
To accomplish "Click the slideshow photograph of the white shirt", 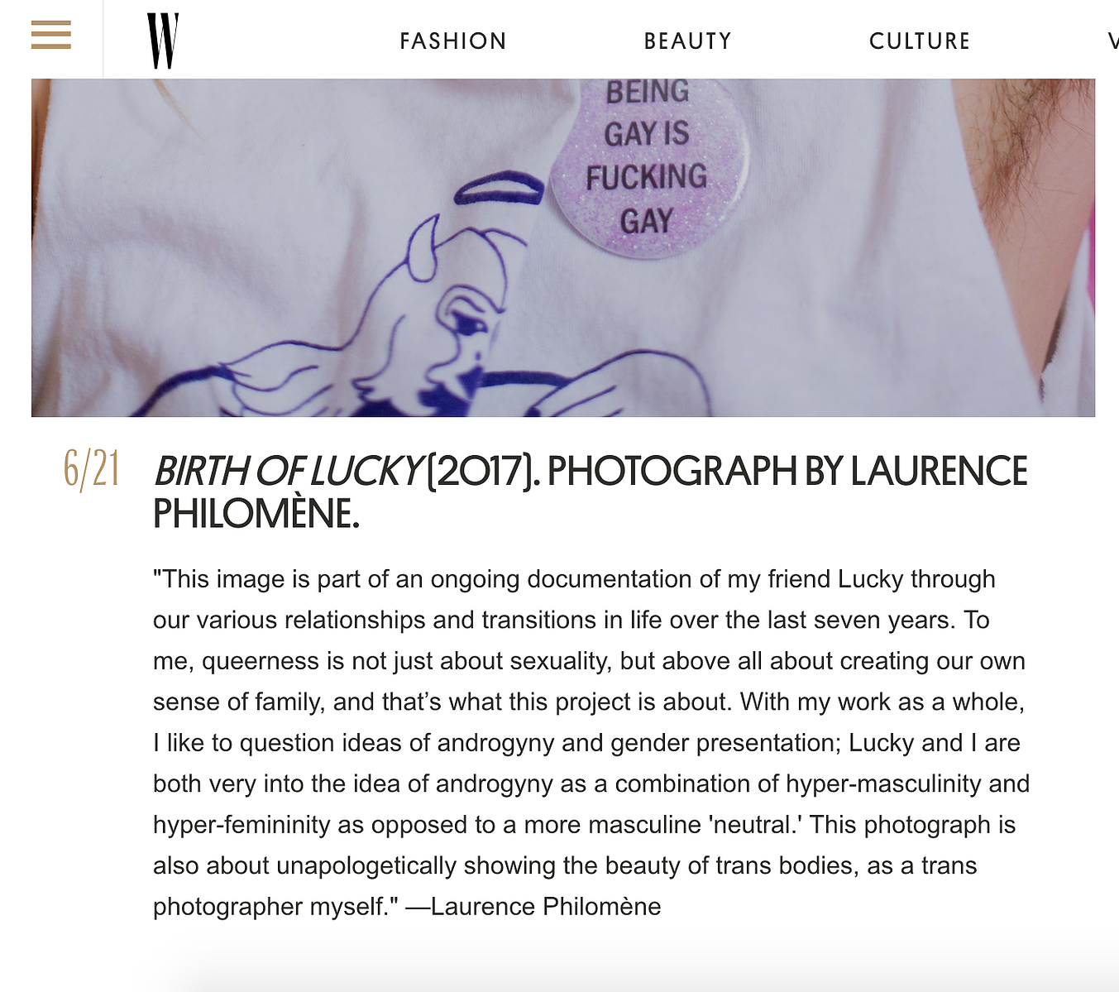I will click(563, 247).
